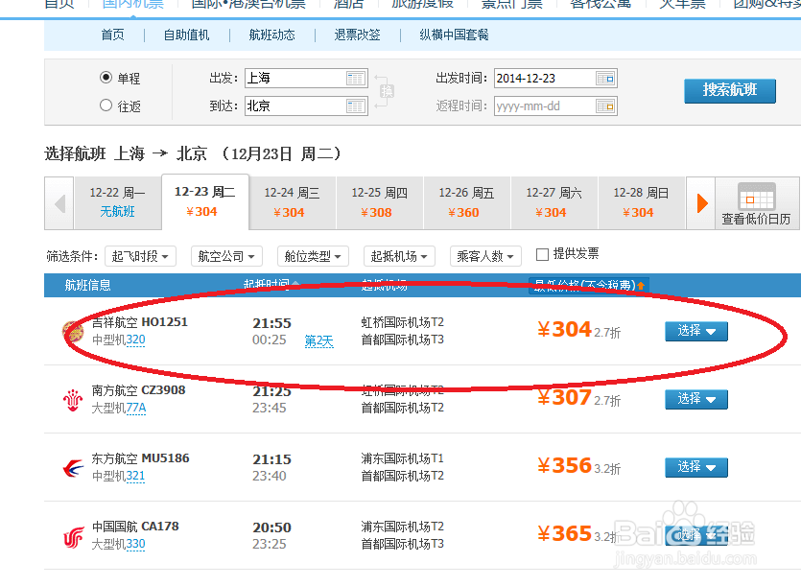801x586 pixels.
Task: Click Juneyao Air logo beside HO1251
Action: (73, 332)
